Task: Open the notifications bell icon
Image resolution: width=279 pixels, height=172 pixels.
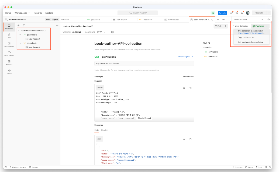Action: tap(242, 13)
